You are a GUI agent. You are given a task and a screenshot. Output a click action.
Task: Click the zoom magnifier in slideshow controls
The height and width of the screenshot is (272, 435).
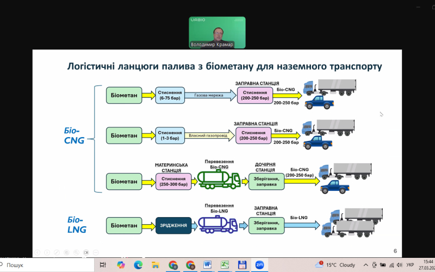tap(76, 252)
